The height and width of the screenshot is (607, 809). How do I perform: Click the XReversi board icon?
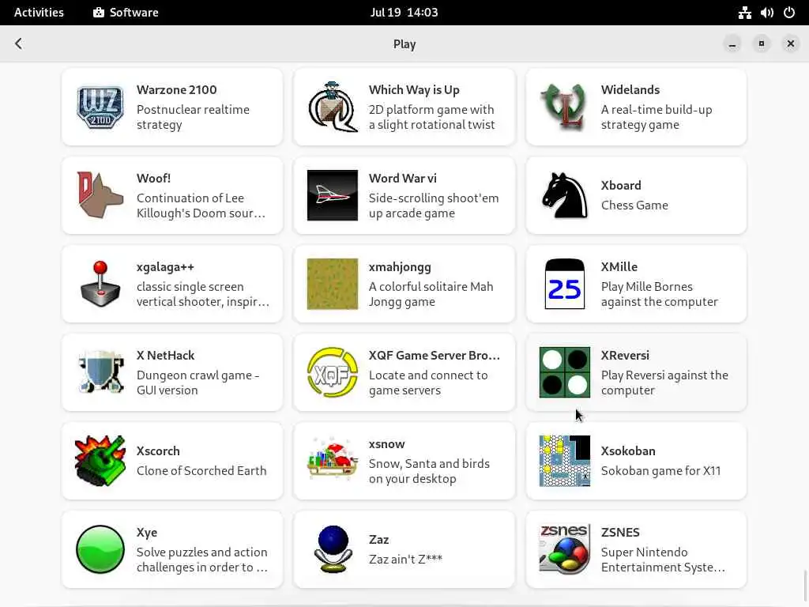point(564,372)
